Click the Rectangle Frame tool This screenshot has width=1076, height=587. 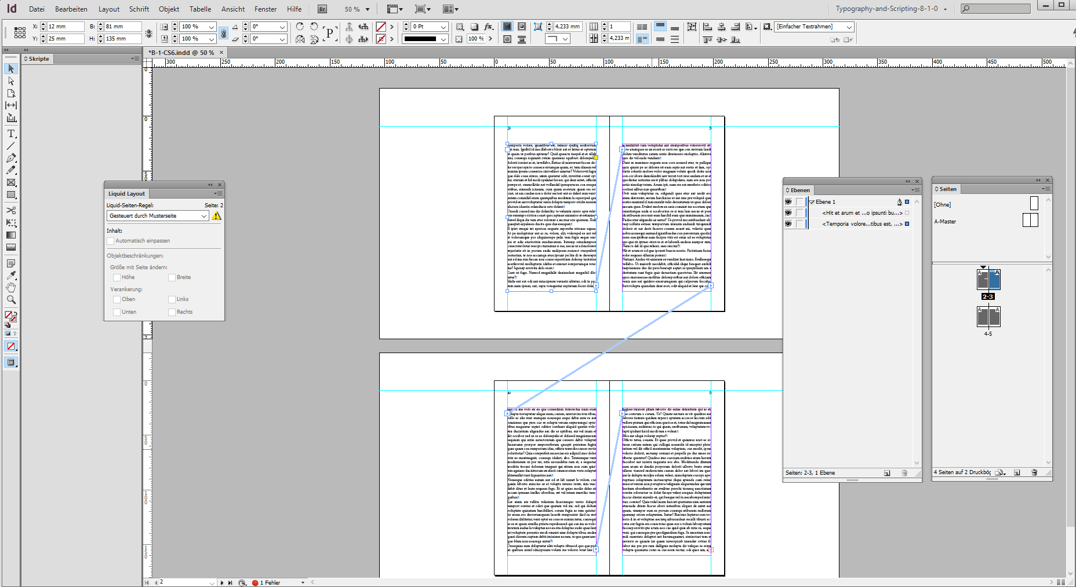click(x=11, y=182)
